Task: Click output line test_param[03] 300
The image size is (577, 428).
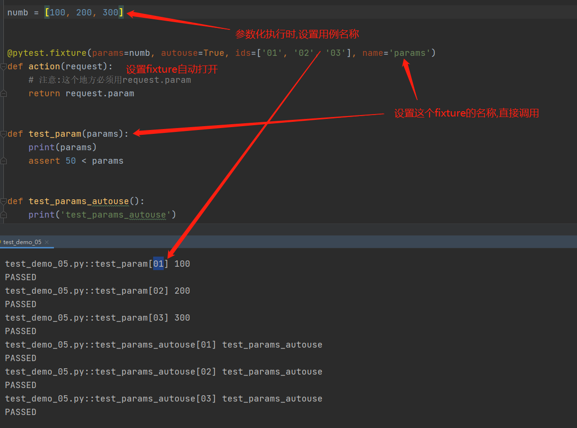Action: [97, 318]
